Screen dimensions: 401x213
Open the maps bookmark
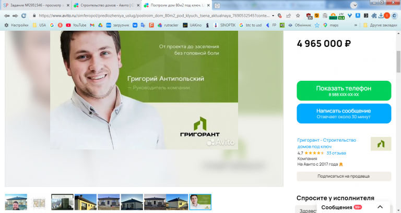[331, 25]
